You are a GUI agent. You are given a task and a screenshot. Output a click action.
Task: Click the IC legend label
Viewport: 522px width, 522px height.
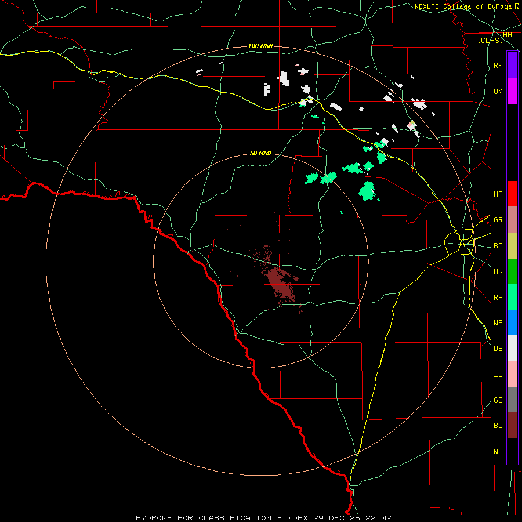pyautogui.click(x=498, y=375)
